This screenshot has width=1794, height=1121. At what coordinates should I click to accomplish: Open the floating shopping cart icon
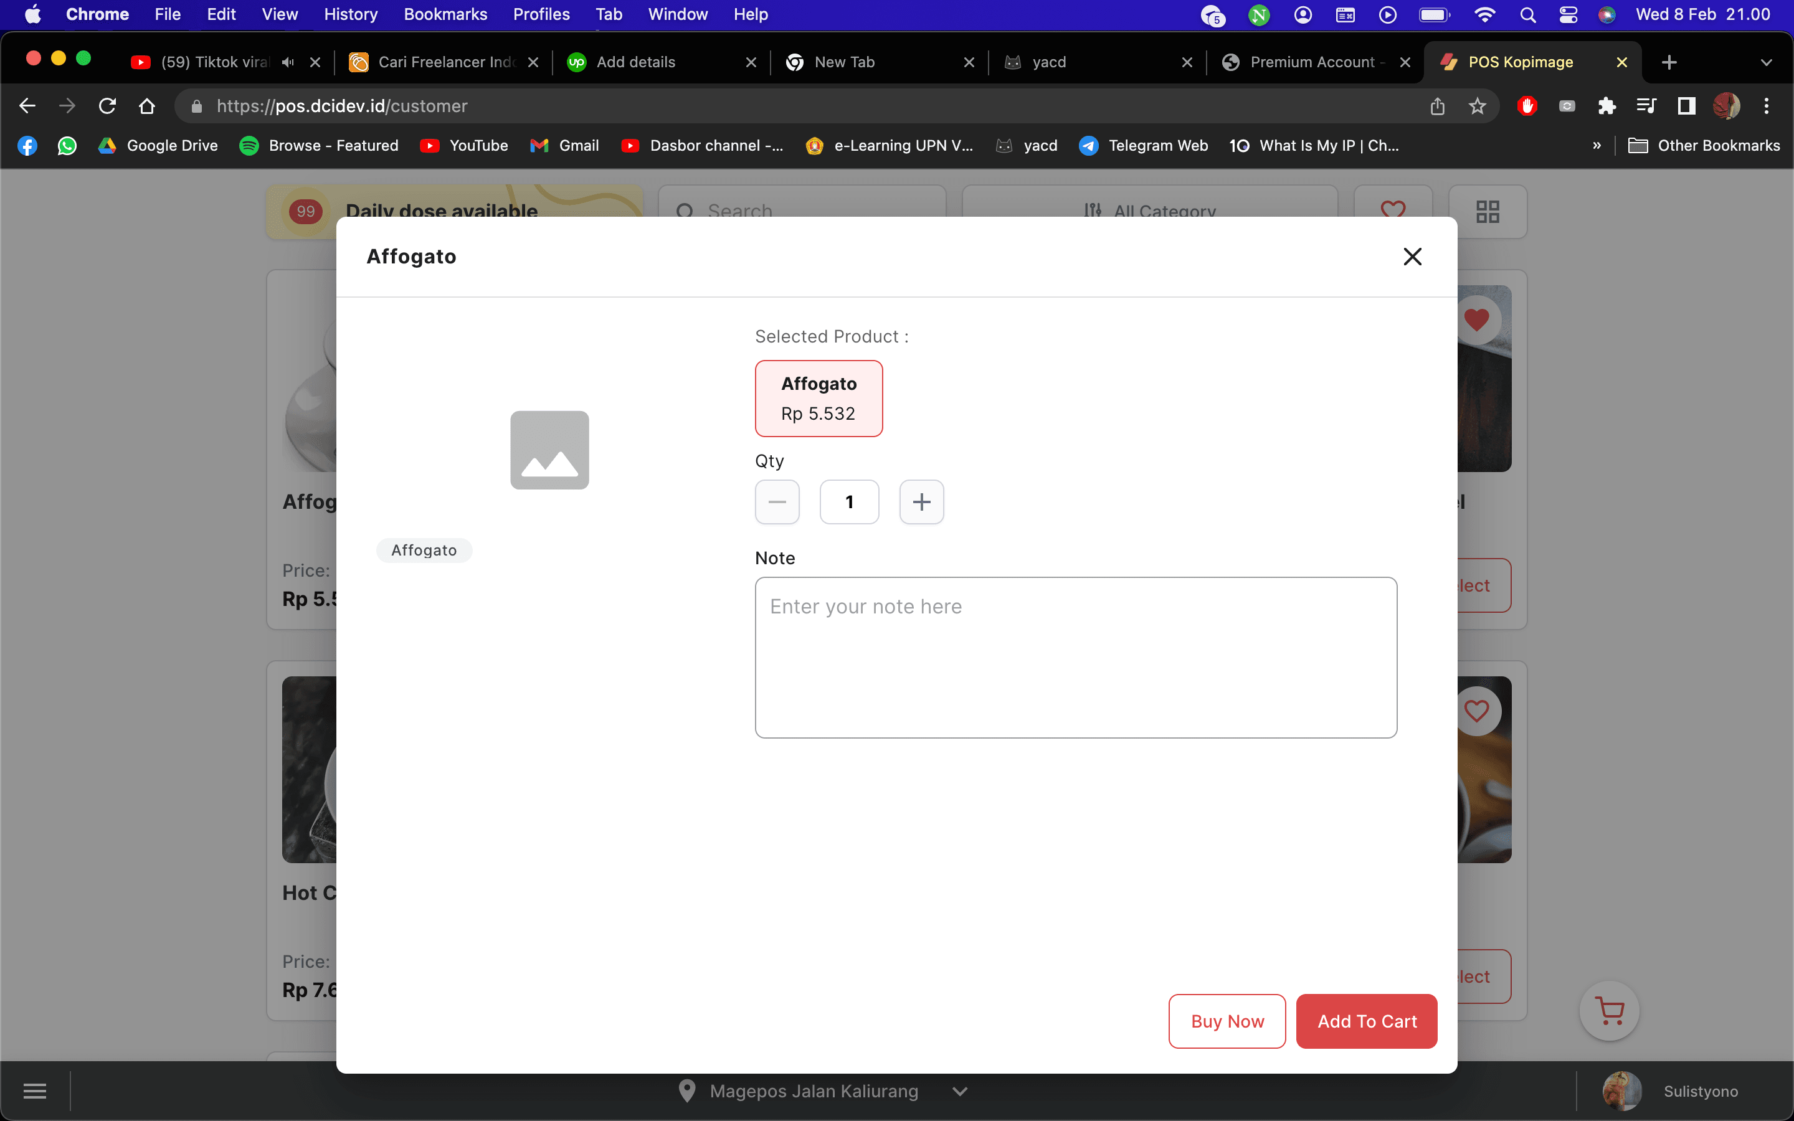coord(1608,1011)
